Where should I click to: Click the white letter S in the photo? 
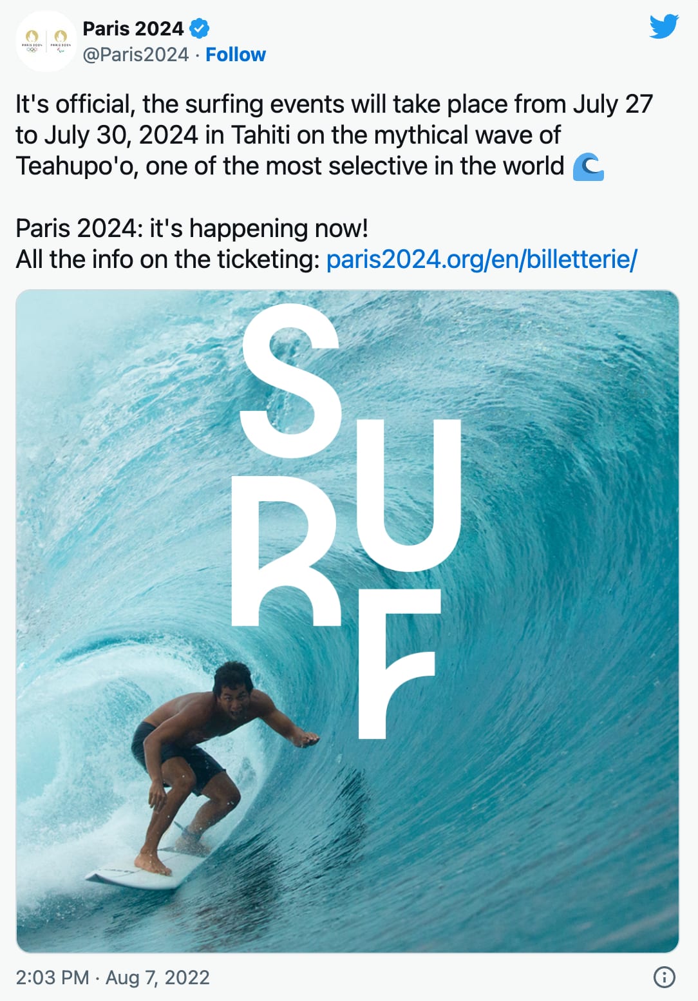click(x=291, y=380)
